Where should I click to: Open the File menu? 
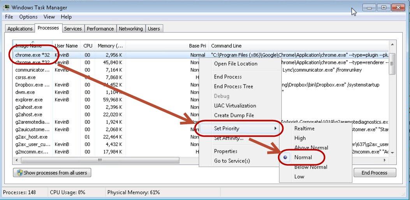click(9, 17)
